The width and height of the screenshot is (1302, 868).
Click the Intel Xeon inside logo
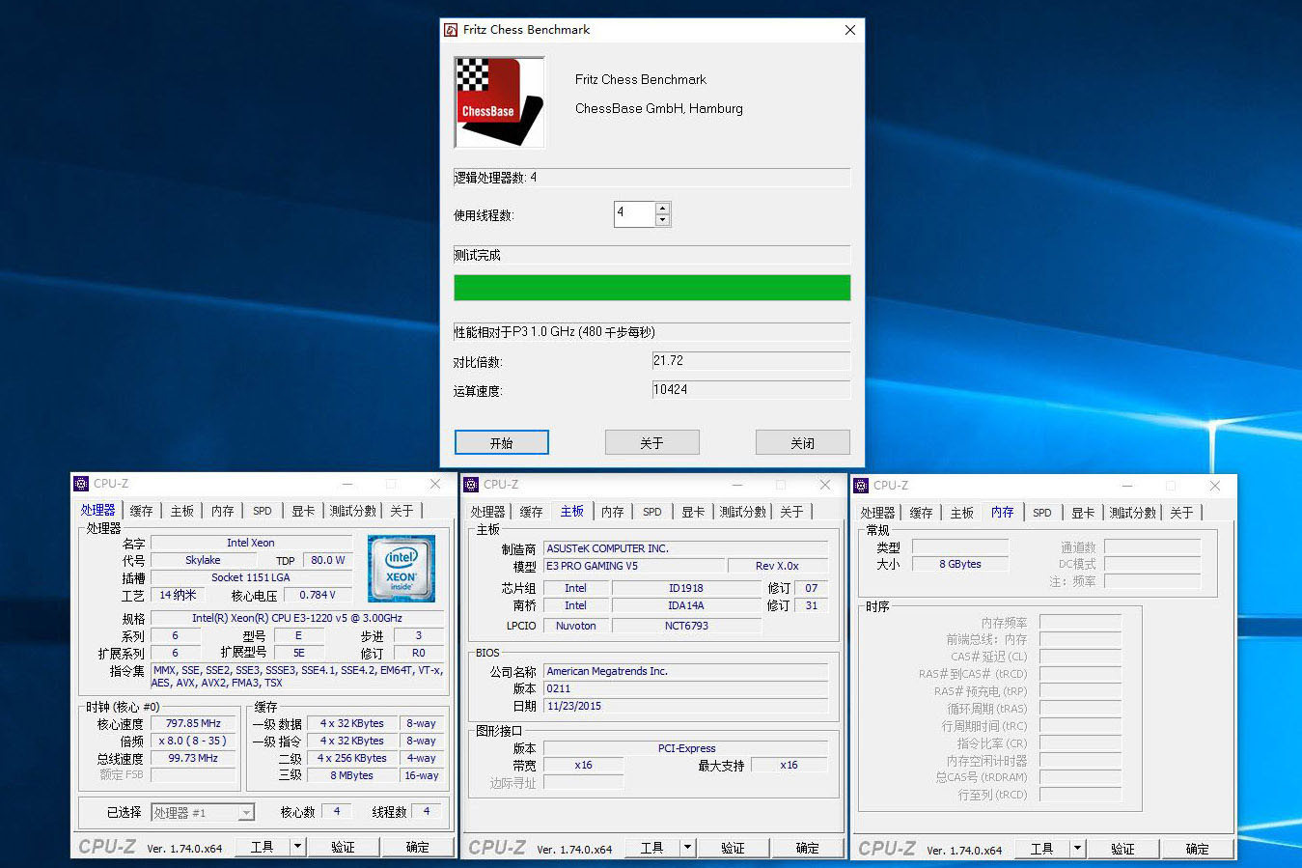tap(402, 569)
